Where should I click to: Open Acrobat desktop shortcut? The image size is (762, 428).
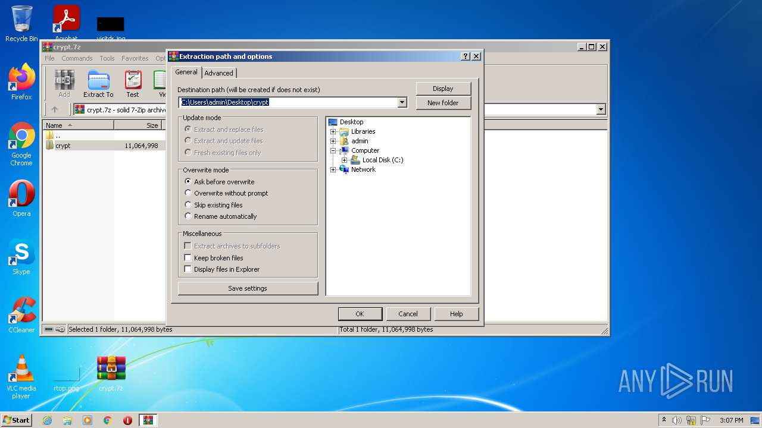click(67, 24)
